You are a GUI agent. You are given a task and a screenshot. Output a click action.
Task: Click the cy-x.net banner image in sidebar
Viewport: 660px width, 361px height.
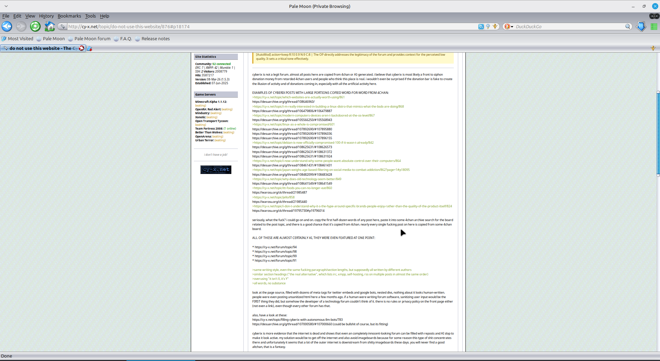216,169
